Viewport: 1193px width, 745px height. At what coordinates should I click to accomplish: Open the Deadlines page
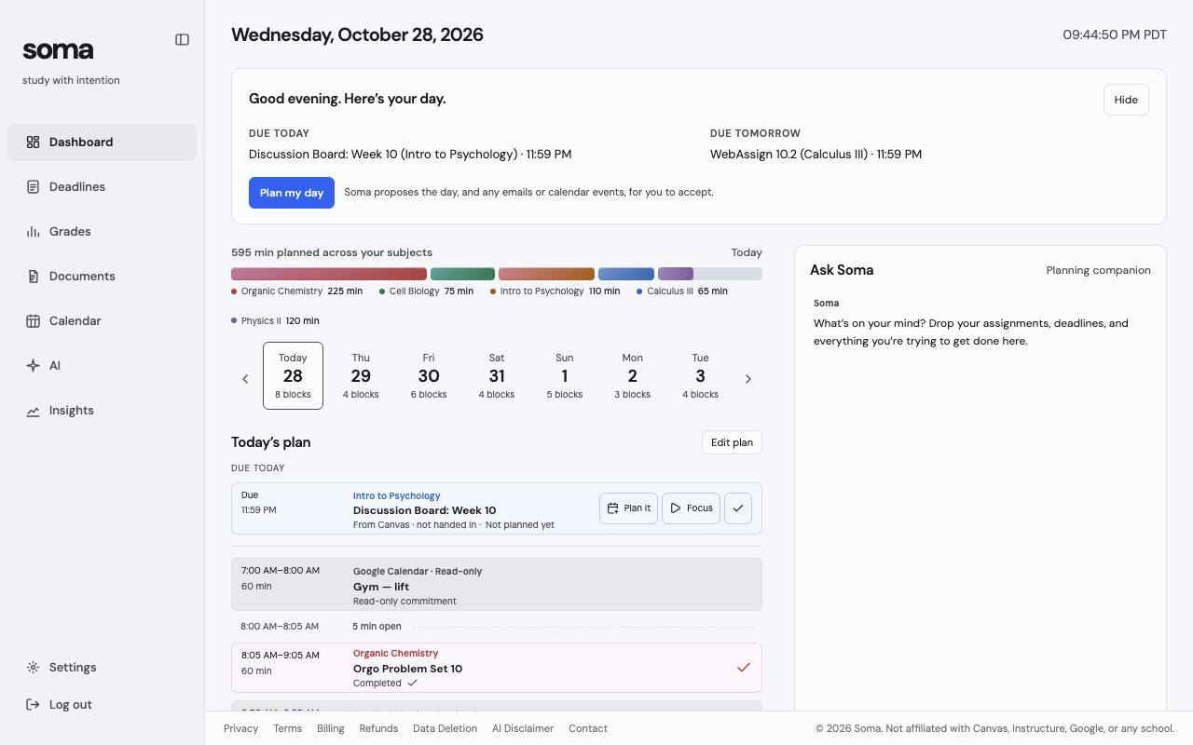click(102, 187)
